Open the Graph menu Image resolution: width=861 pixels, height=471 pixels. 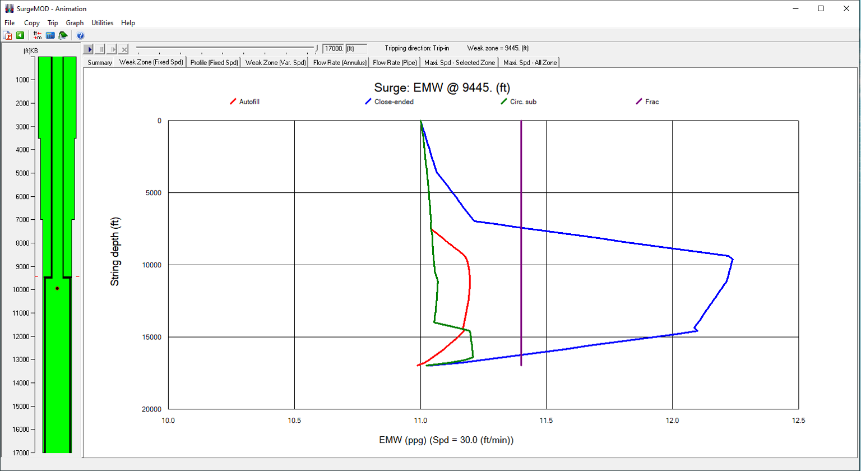pos(75,23)
